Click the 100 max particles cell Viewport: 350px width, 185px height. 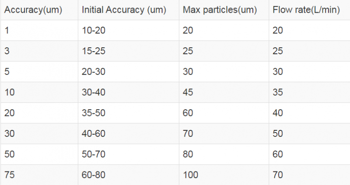[191, 175]
